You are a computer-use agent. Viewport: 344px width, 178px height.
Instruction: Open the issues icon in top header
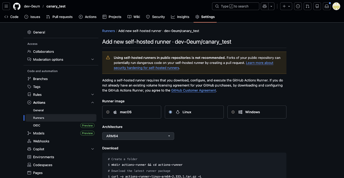pos(298,6)
